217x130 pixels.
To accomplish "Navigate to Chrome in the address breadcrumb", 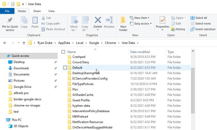I will coord(110,43).
